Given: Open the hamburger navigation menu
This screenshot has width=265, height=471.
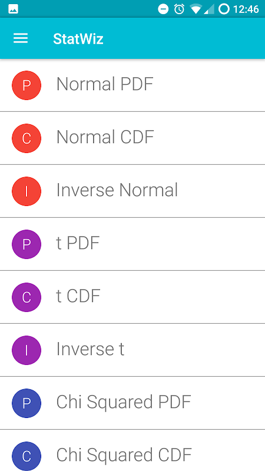Looking at the screenshot, I should (x=21, y=38).
